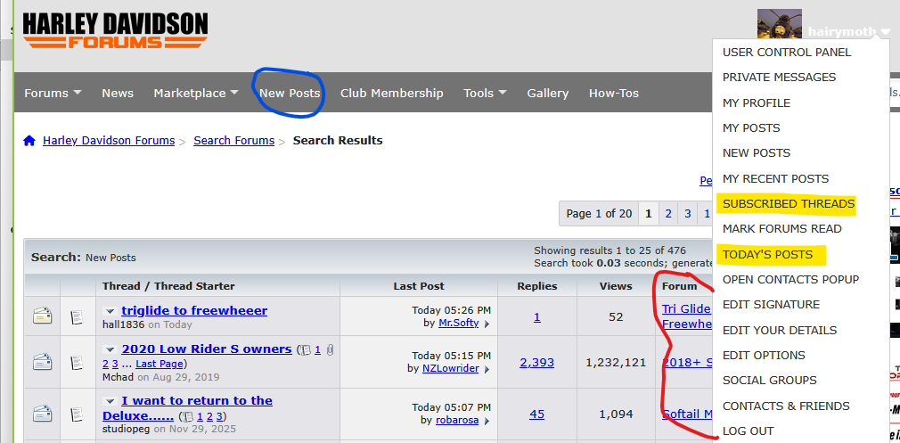Screen dimensions: 900x443
Task: Click go-to-last-post arrow next to NZLowrider
Action: coord(486,368)
